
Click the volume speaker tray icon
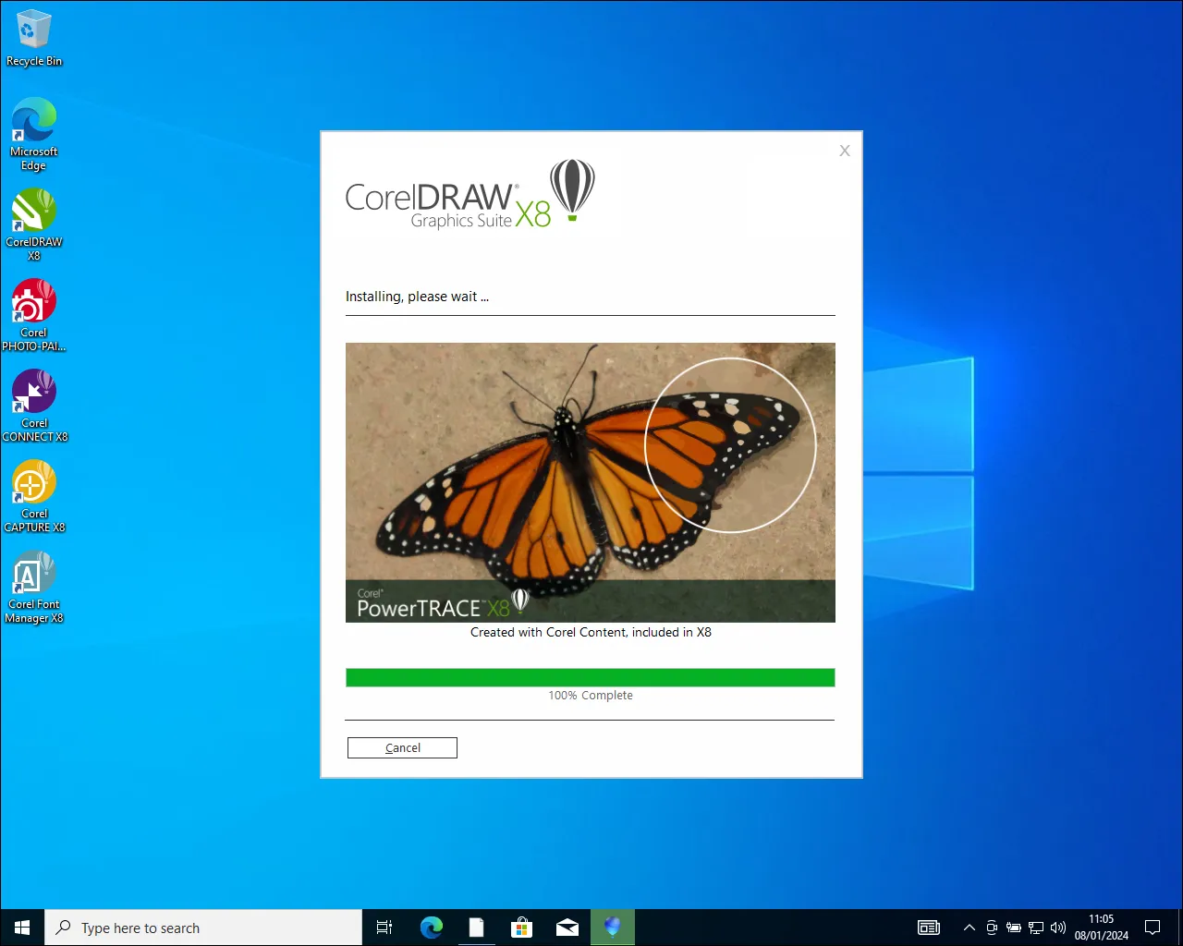pyautogui.click(x=1057, y=928)
